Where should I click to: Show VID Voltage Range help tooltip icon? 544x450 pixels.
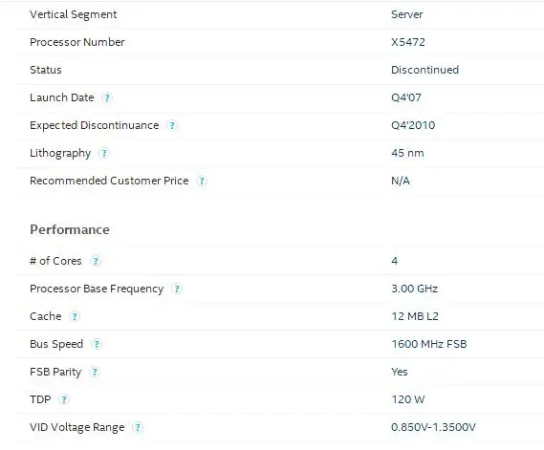138,427
